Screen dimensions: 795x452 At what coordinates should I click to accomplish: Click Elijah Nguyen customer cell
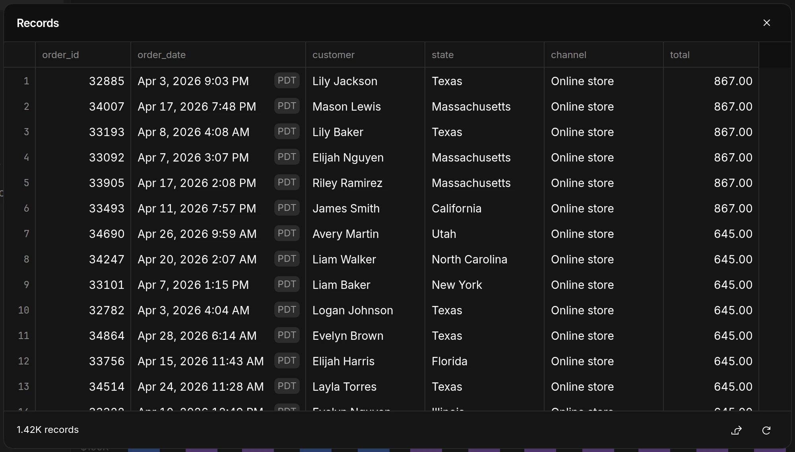(x=365, y=157)
